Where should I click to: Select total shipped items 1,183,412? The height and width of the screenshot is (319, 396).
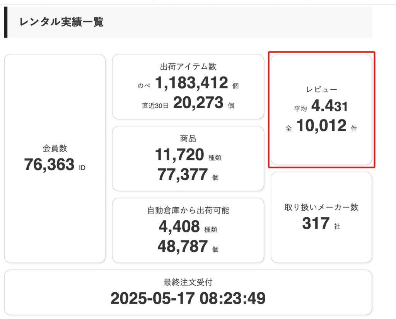pyautogui.click(x=191, y=83)
